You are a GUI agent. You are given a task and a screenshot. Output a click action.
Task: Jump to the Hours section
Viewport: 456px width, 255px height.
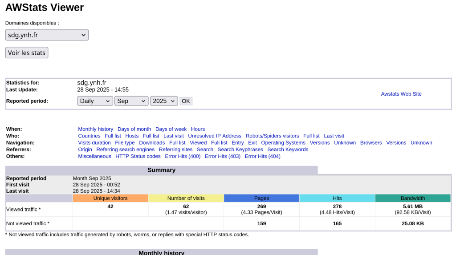click(198, 129)
